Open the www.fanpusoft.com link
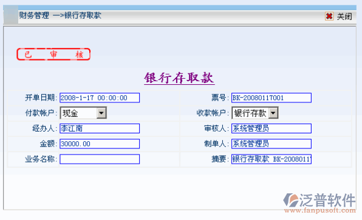This screenshot has width=362, height=220. click(319, 210)
